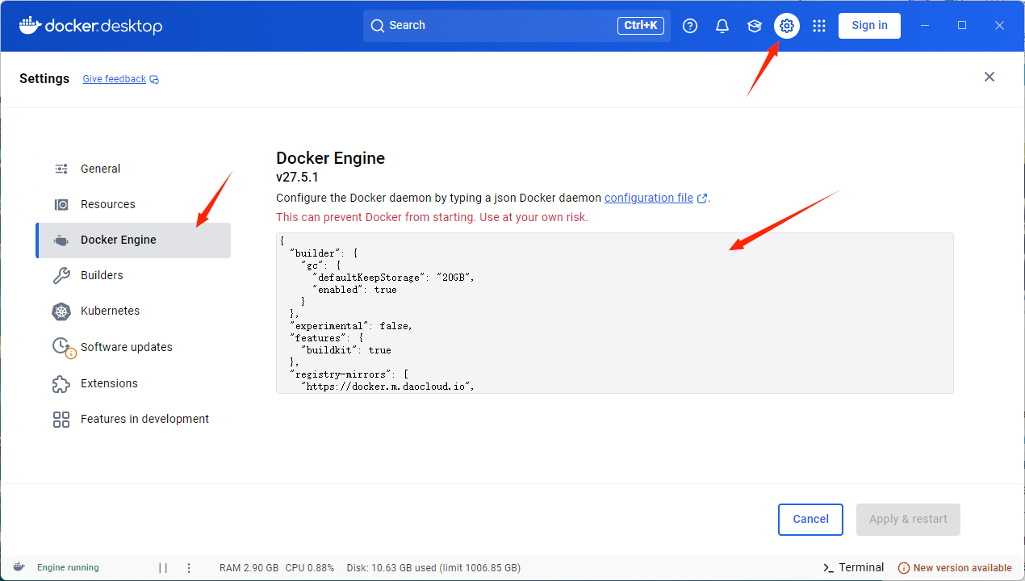Screen dimensions: 1025x581
Task: Click the whale icon beside Engine running
Action: (19, 567)
